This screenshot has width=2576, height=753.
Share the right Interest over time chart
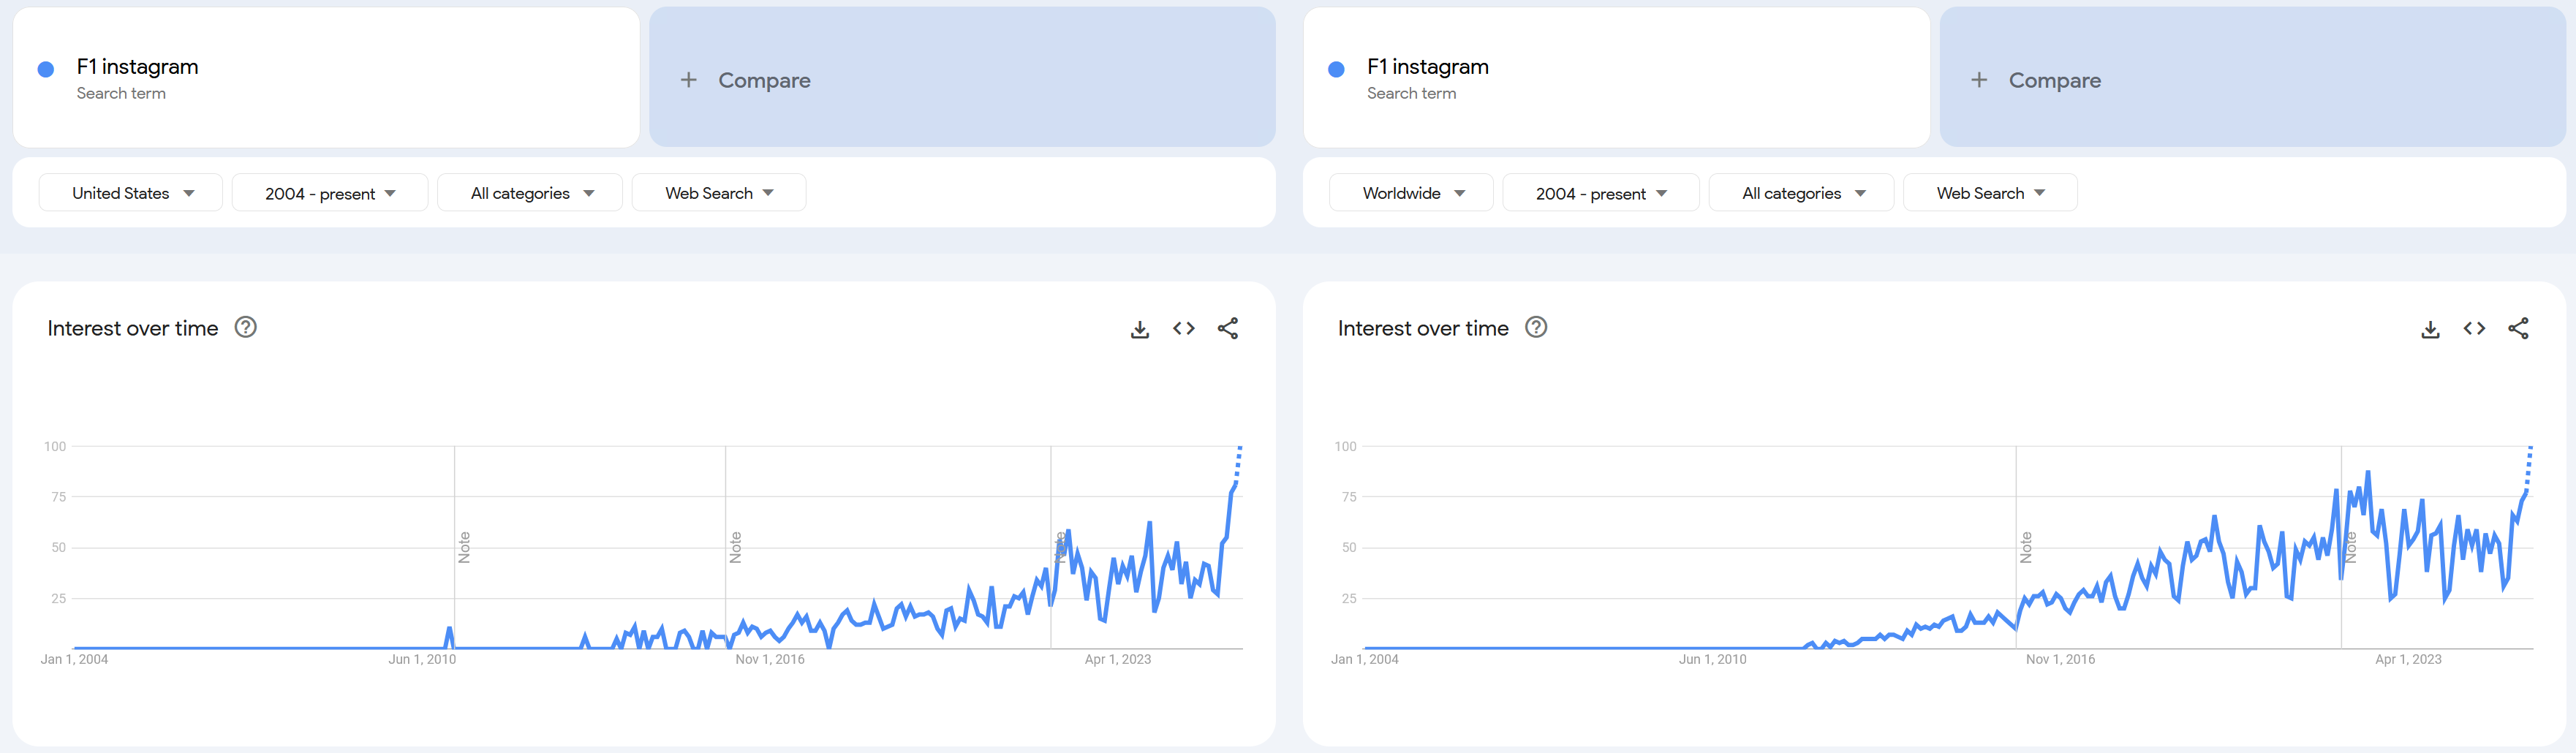[x=2518, y=328]
